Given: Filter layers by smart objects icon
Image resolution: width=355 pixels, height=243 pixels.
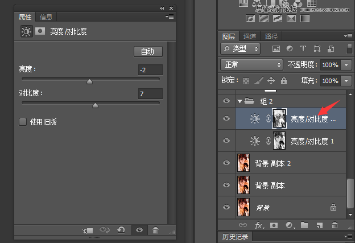Looking at the screenshot, I should pyautogui.click(x=331, y=48).
